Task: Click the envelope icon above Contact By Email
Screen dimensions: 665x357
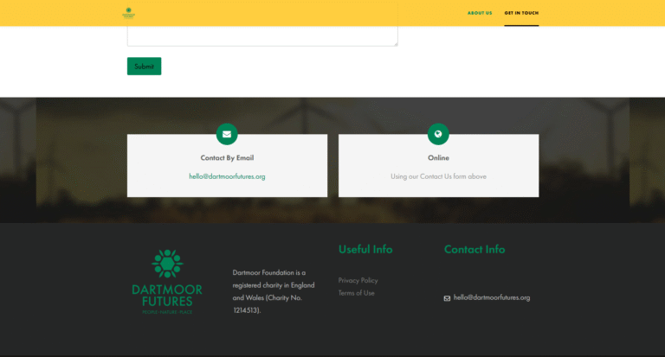Action: coord(227,134)
